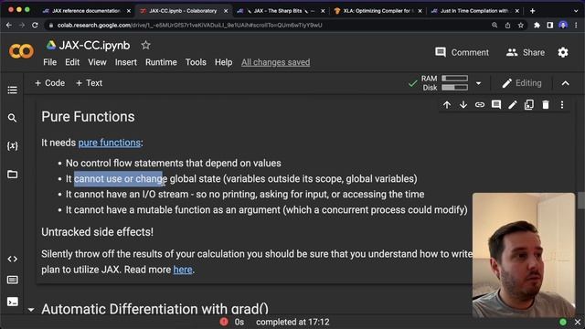Switch to JAX - The Sharp Bits tab
The width and height of the screenshot is (585, 329).
(x=281, y=11)
